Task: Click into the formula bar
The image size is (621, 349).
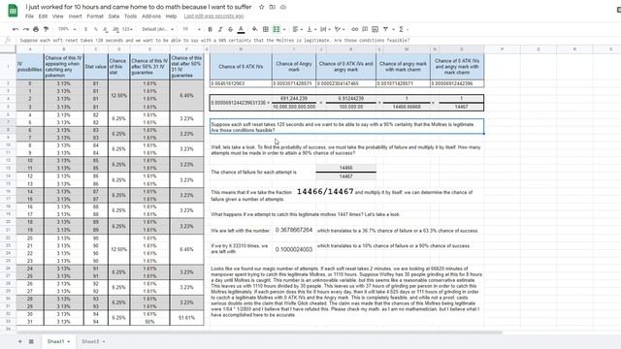Action: (317, 41)
